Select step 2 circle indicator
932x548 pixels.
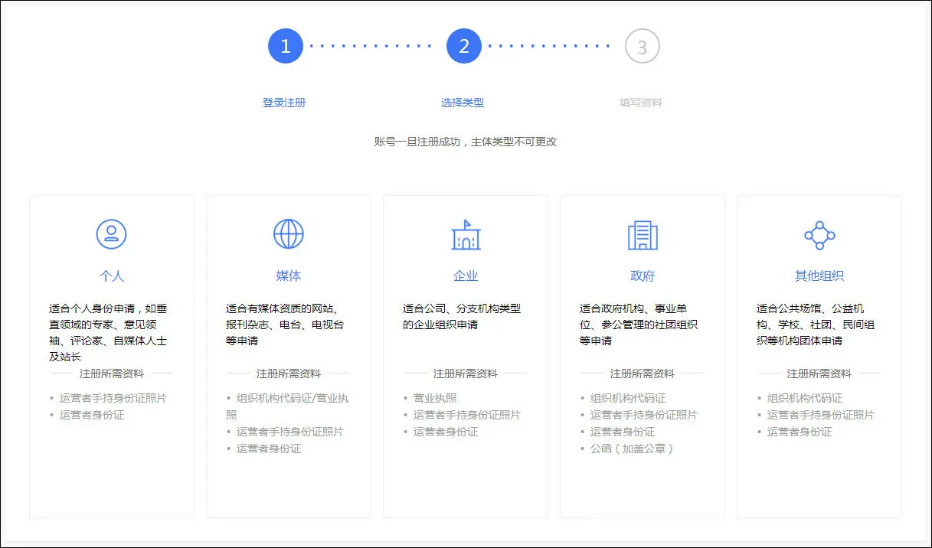click(464, 47)
